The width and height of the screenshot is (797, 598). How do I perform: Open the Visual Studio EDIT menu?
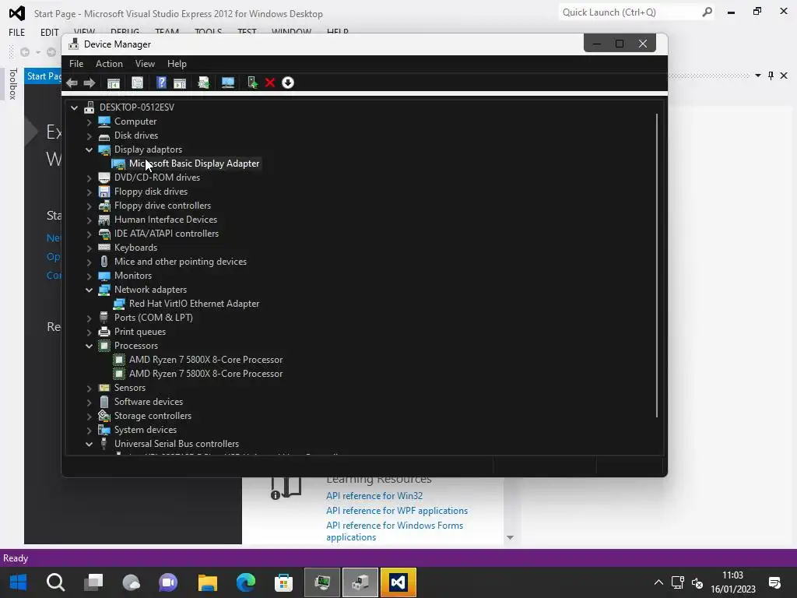[49, 32]
